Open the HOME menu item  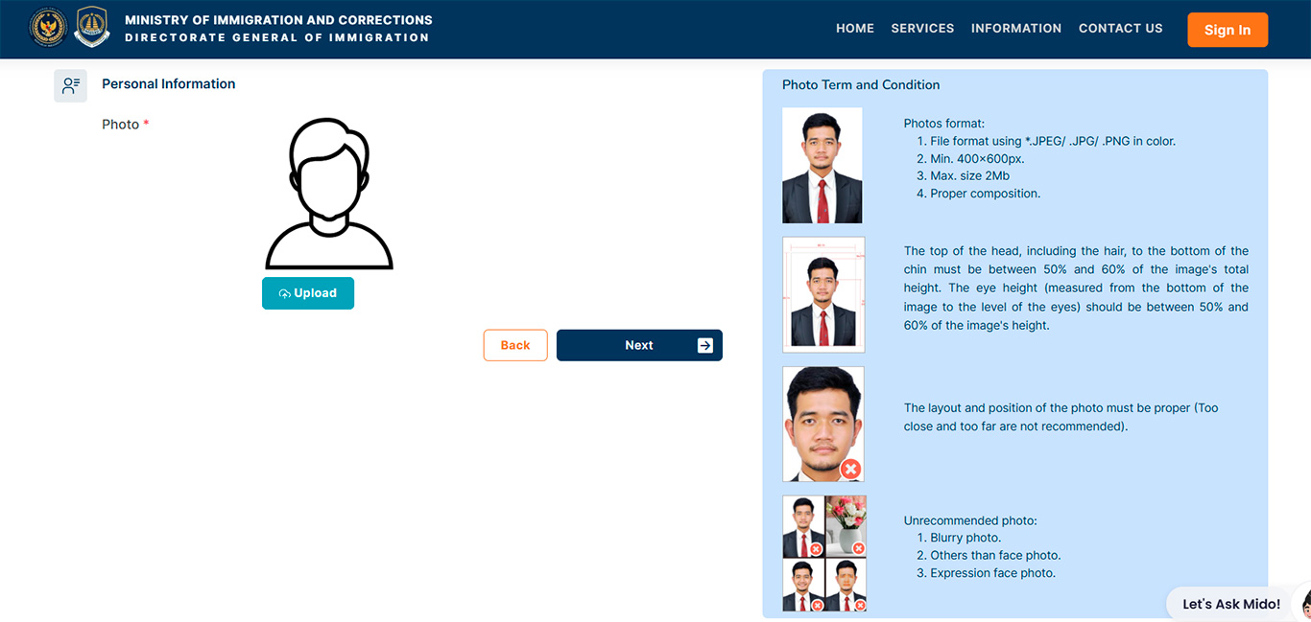click(855, 29)
